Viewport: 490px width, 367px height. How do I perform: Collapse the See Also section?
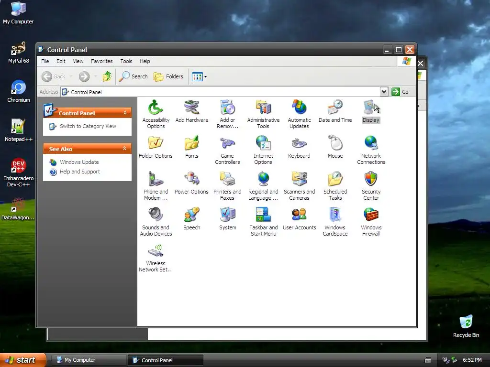pyautogui.click(x=125, y=149)
